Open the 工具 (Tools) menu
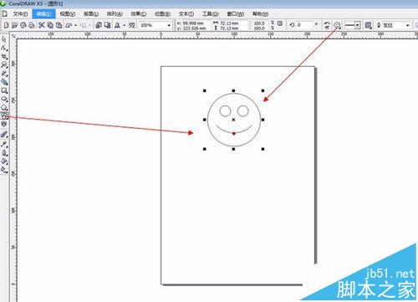The image size is (418, 302). tap(211, 13)
